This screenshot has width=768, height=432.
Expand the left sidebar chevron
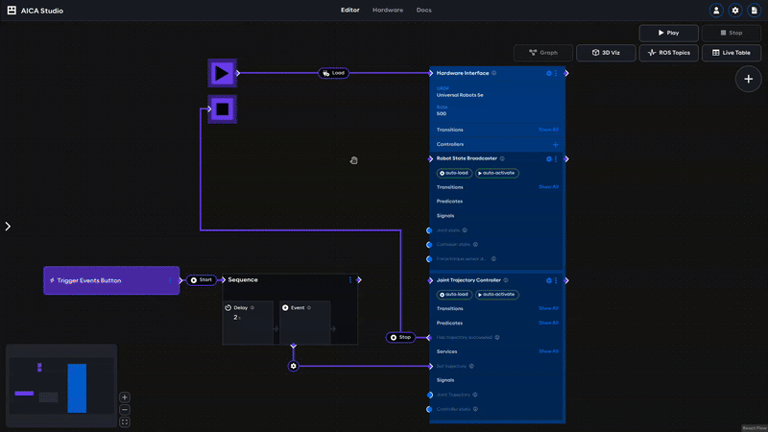8,227
